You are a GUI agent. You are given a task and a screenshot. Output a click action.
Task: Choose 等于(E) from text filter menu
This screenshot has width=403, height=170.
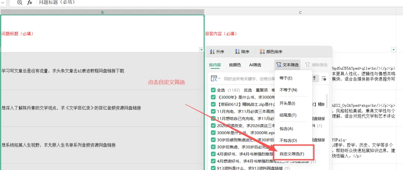click(293, 78)
